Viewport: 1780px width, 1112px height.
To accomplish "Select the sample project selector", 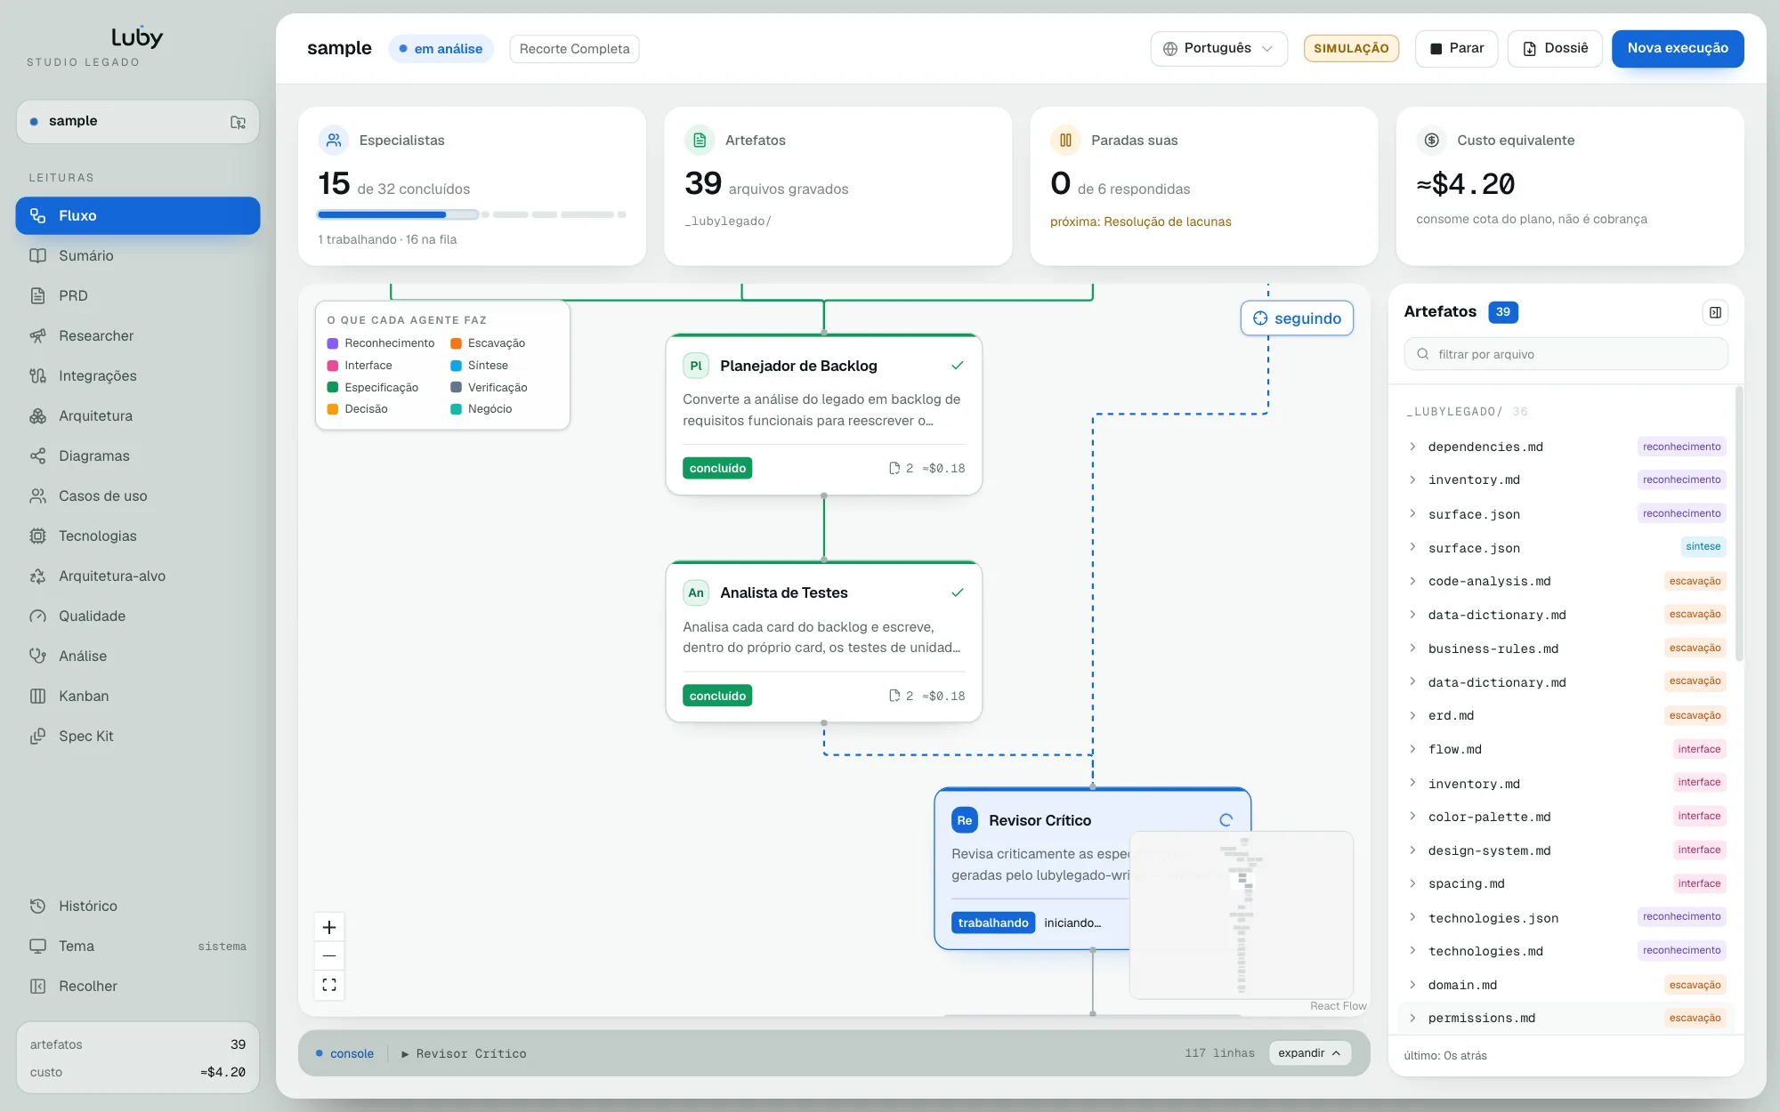I will pos(138,122).
